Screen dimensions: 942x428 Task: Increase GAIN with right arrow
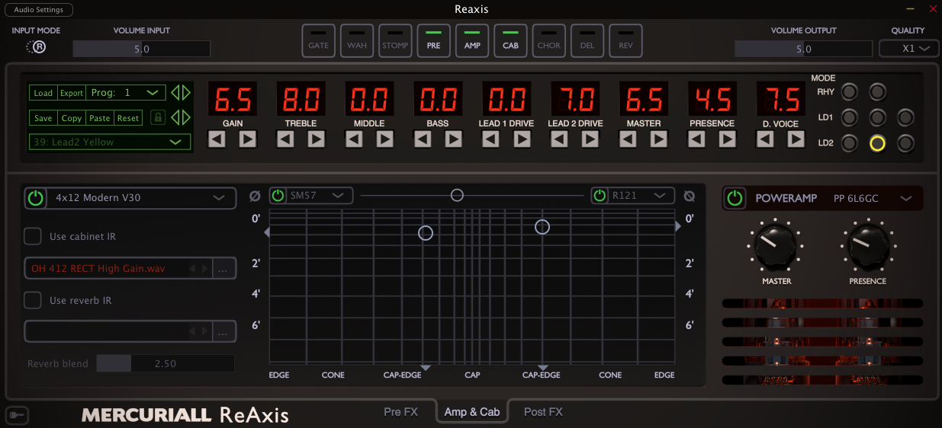(x=247, y=139)
